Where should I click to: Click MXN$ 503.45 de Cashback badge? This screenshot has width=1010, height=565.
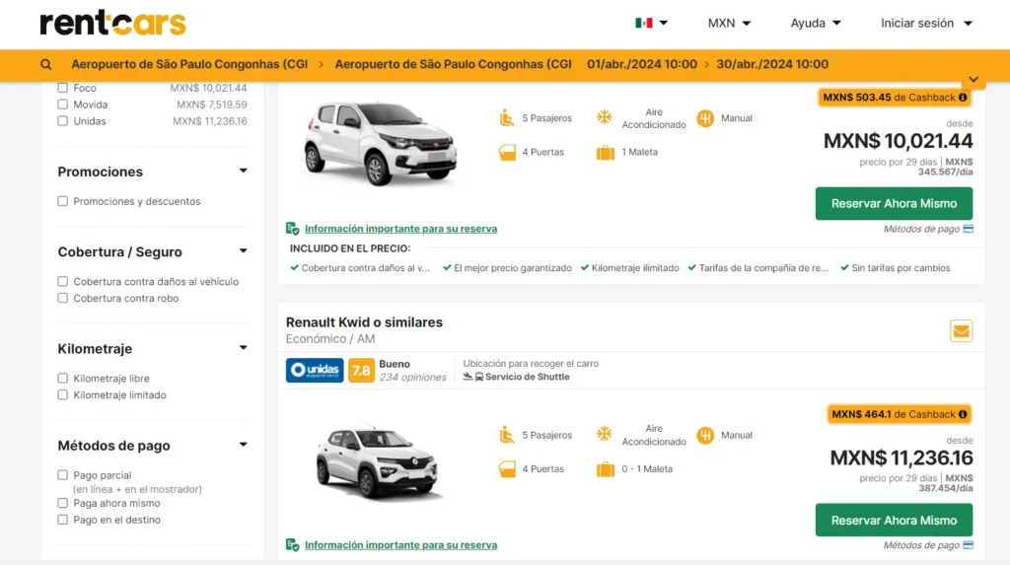[894, 98]
